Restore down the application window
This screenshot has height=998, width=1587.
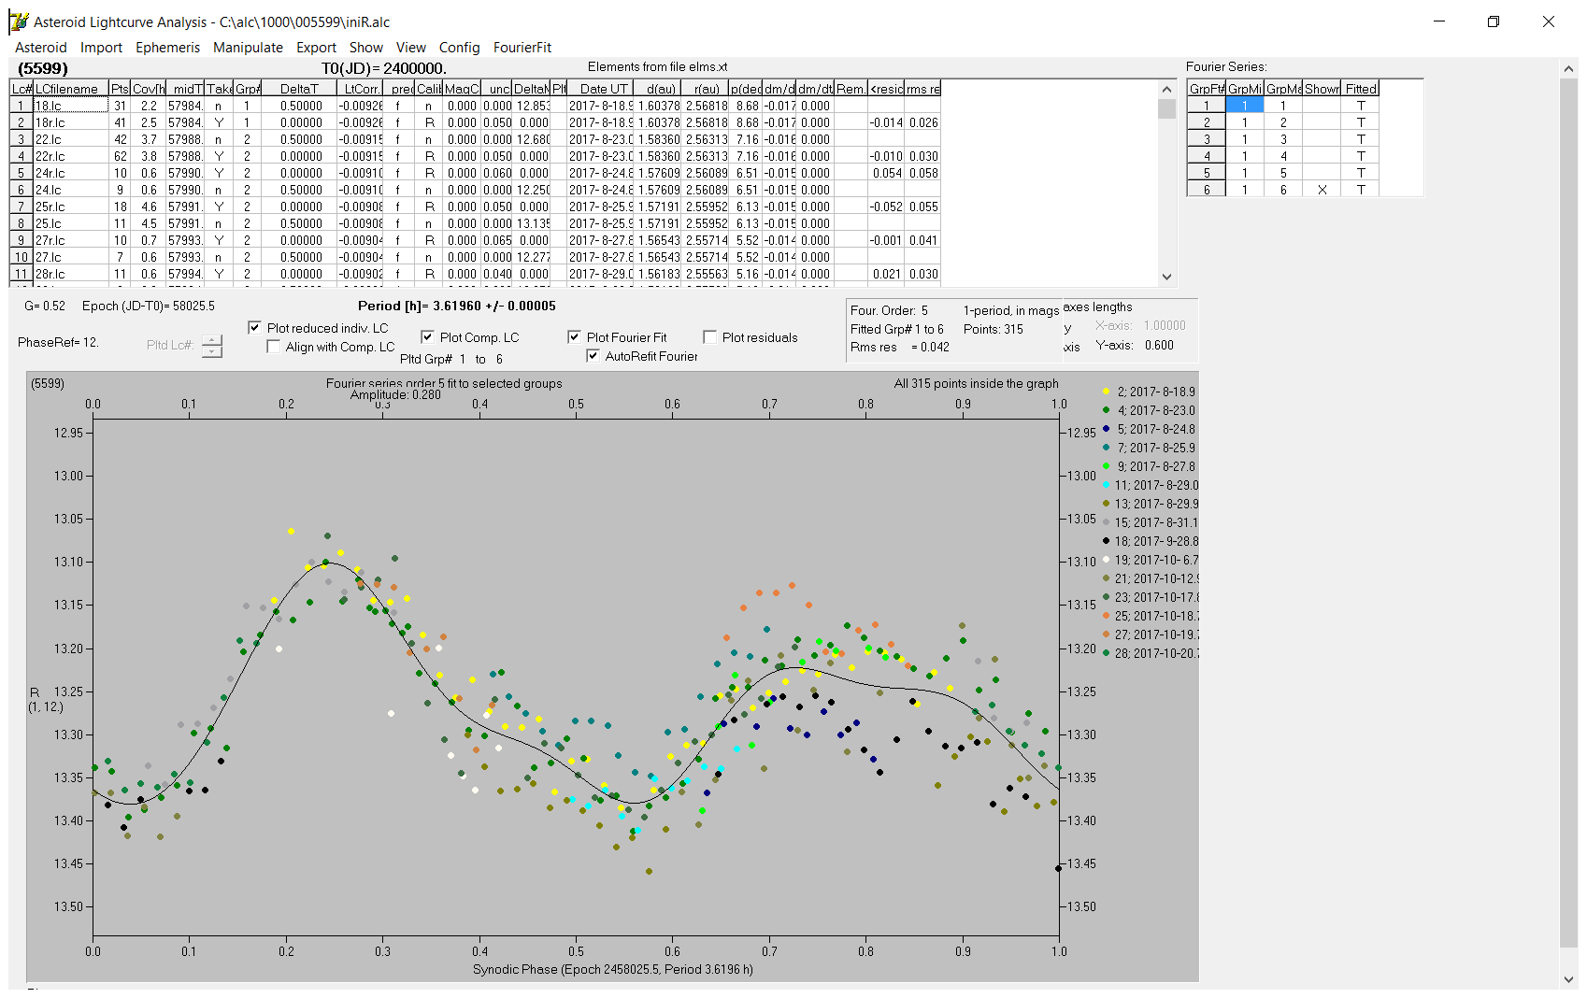[x=1494, y=21]
